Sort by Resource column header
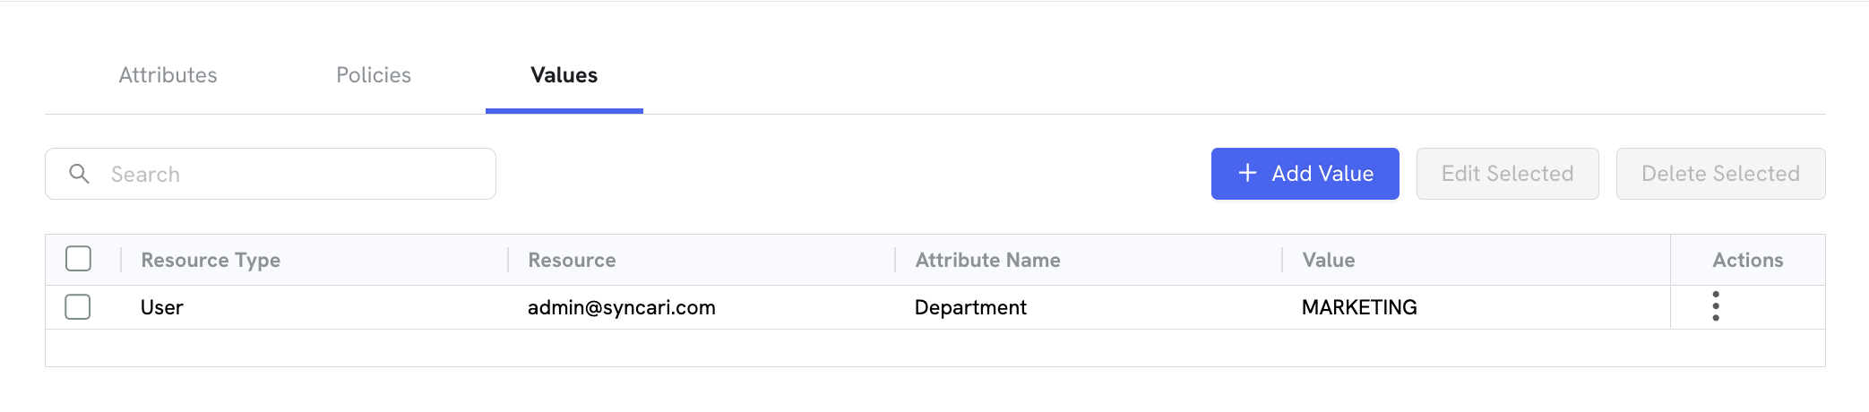1869x412 pixels. pos(572,260)
